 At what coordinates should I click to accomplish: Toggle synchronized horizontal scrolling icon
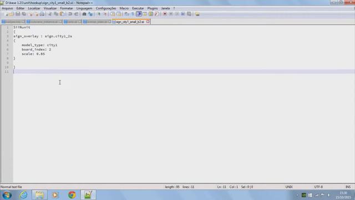(x=119, y=14)
